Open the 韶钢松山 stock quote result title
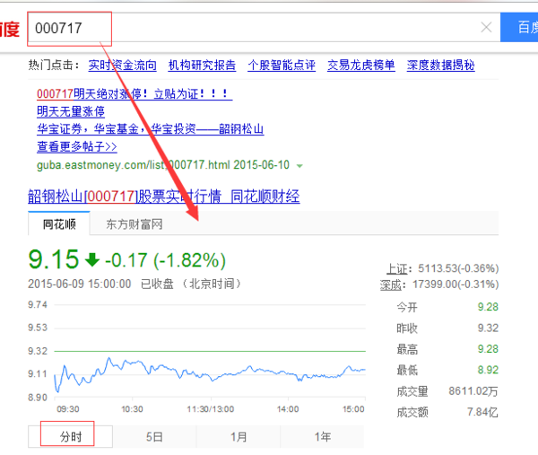 (163, 196)
